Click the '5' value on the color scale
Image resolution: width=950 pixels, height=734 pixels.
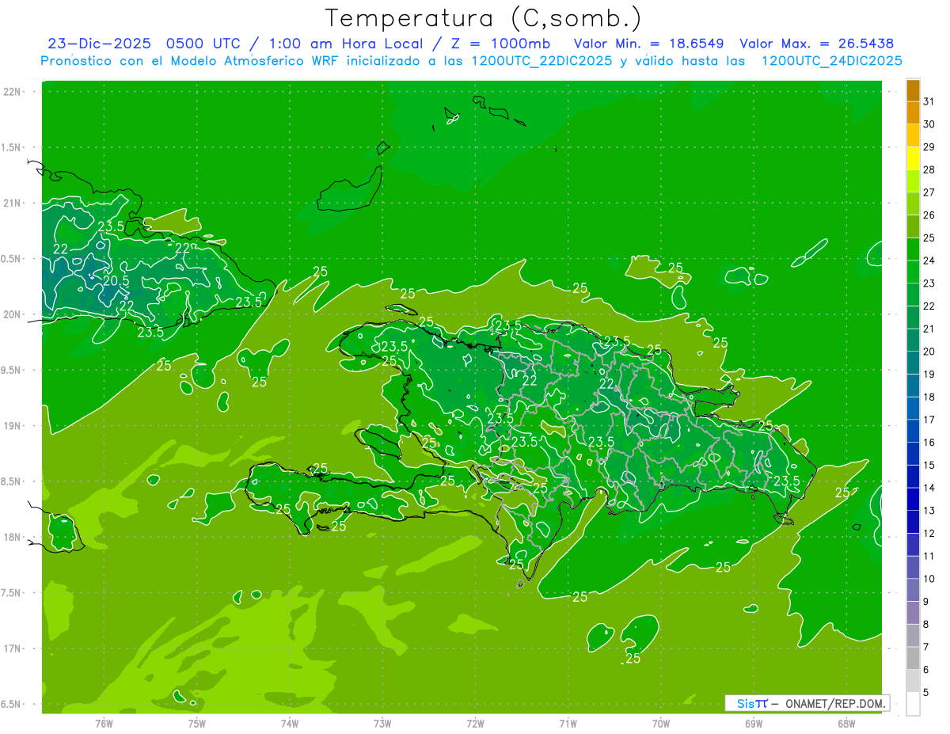925,692
